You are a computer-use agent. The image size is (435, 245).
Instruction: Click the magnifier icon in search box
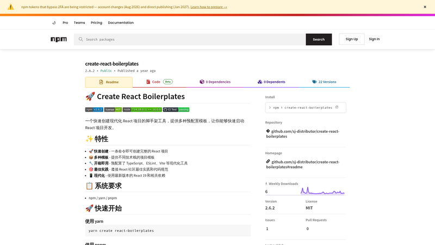pyautogui.click(x=80, y=39)
